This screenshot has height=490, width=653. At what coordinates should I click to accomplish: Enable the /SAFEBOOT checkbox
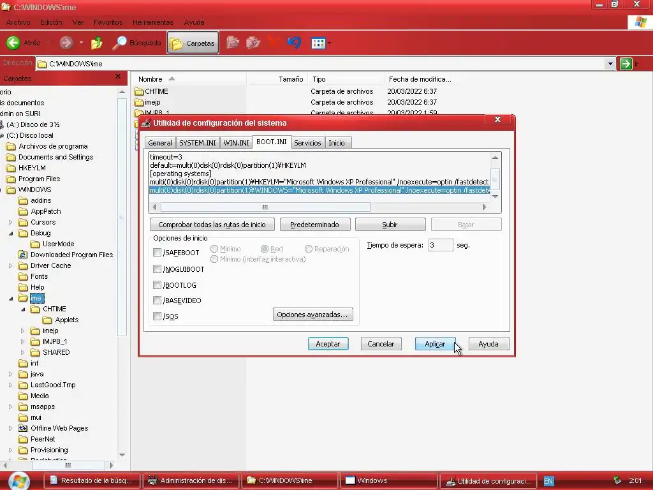click(x=157, y=253)
